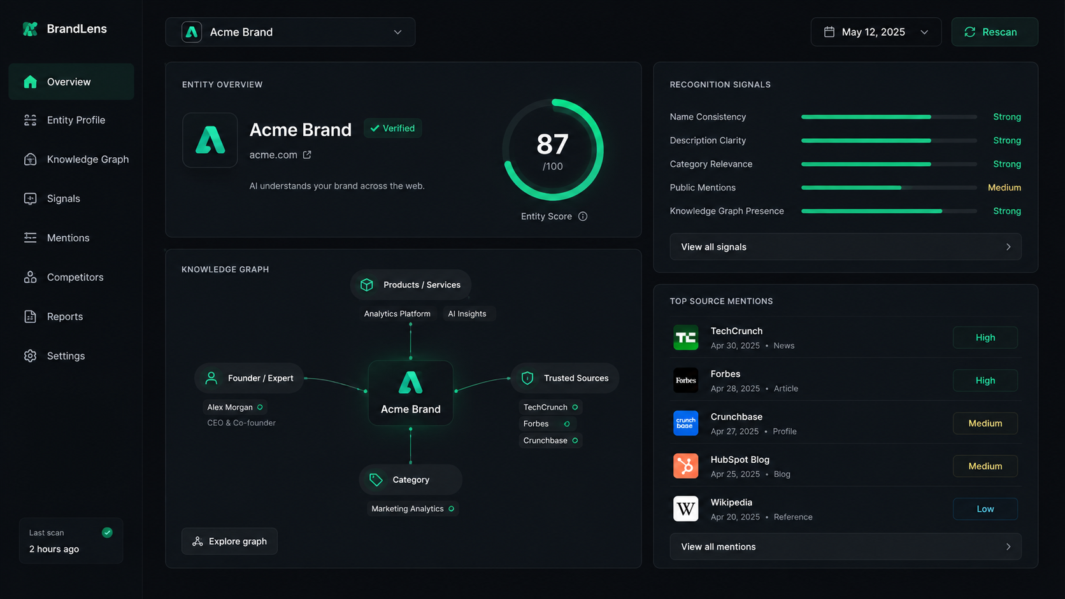The image size is (1065, 599).
Task: Click the "2 hours ago" last scan text
Action: pyautogui.click(x=54, y=549)
